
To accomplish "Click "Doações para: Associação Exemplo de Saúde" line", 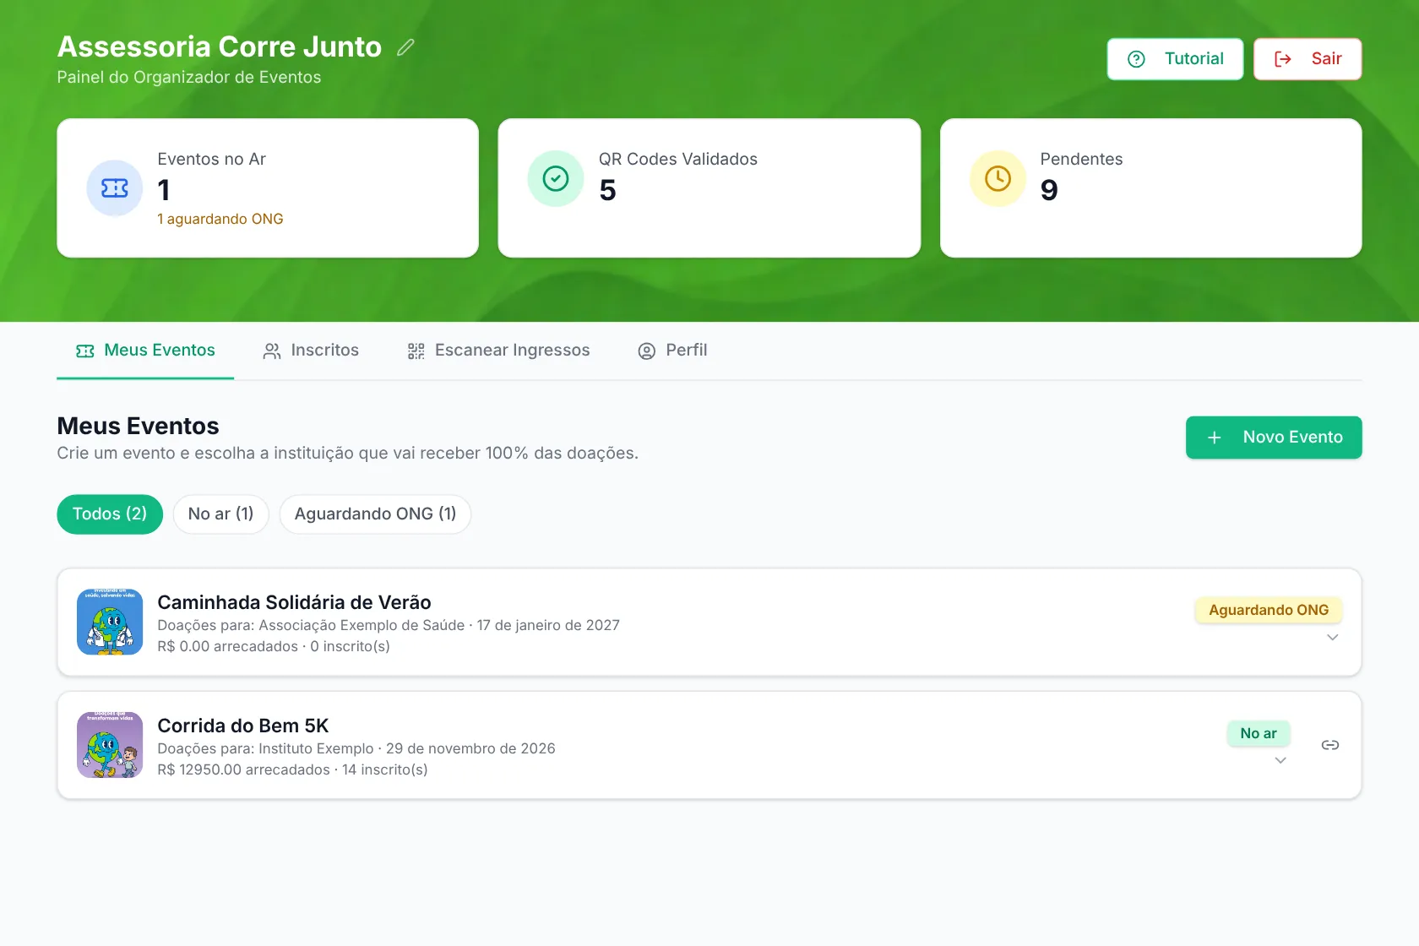I will click(x=311, y=626).
